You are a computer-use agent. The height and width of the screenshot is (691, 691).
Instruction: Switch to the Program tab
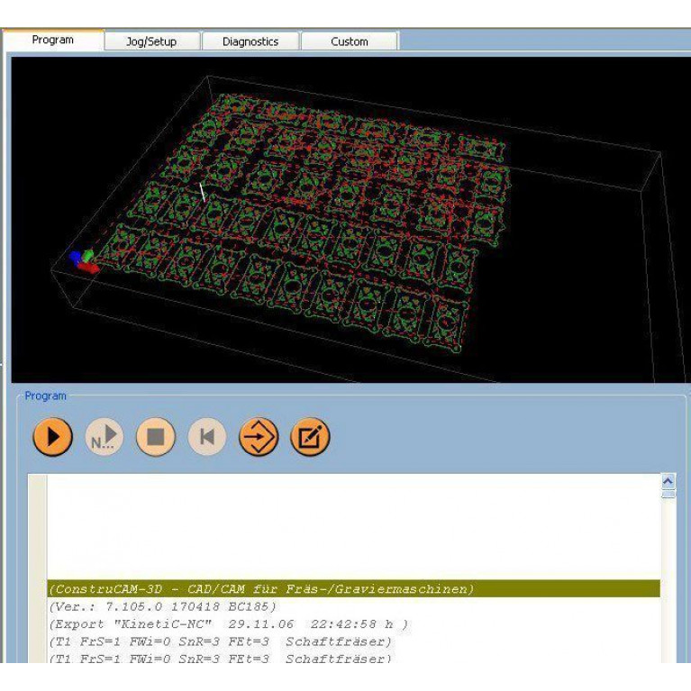click(53, 41)
